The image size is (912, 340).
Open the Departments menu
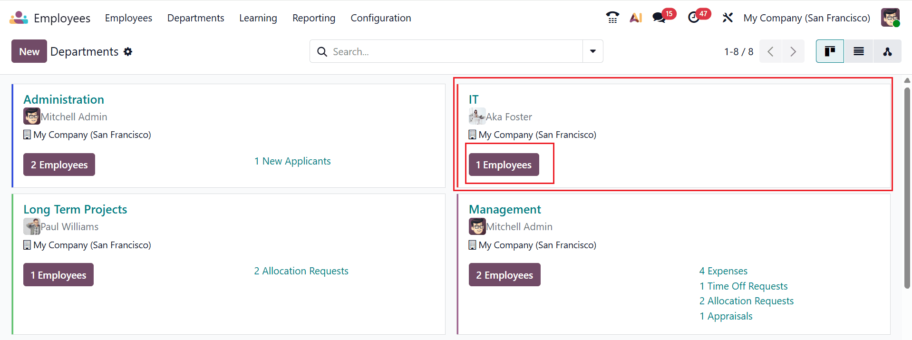pos(196,18)
